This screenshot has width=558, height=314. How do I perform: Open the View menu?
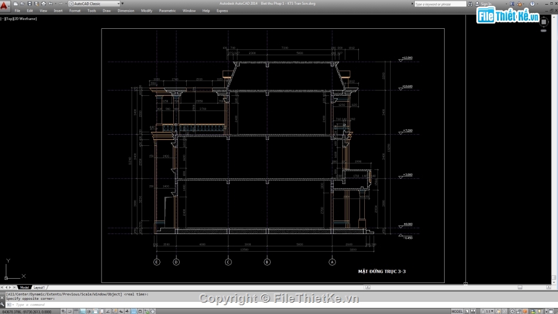(43, 11)
